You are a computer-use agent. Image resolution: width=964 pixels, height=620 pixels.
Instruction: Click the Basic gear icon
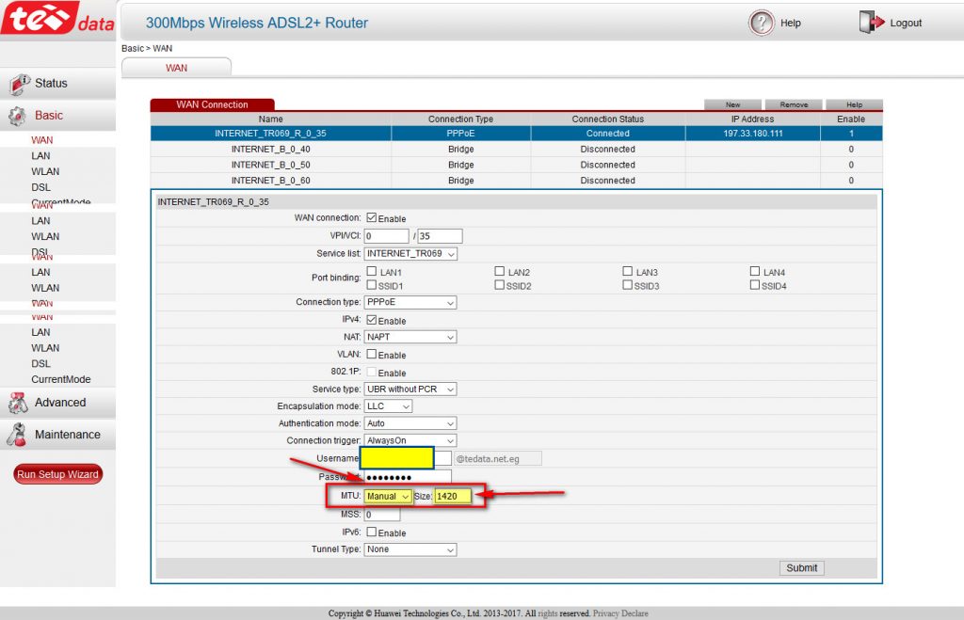pos(17,116)
